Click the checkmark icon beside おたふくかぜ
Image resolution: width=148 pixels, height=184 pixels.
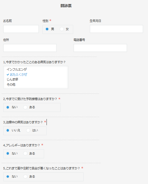pos(8,75)
